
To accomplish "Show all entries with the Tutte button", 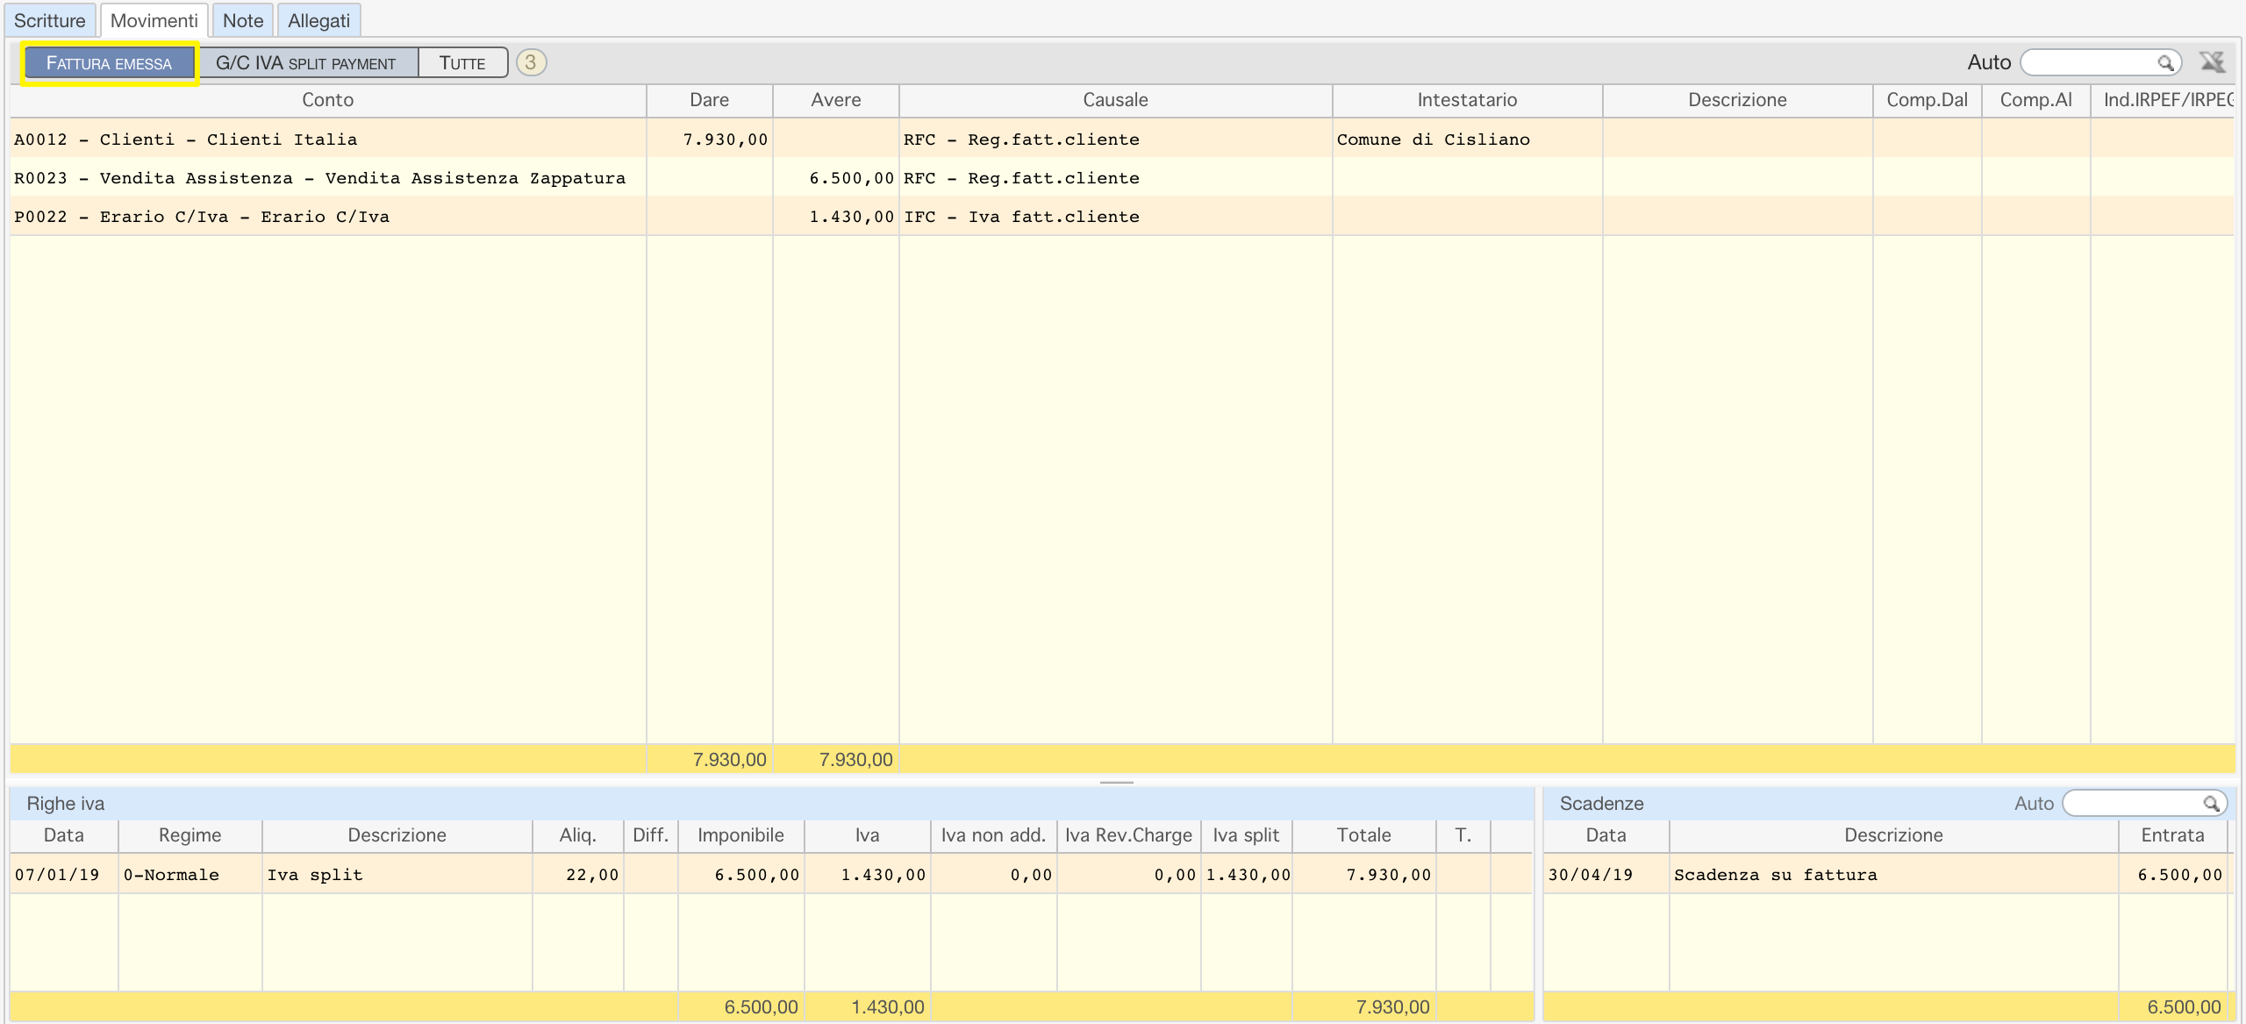I will click(x=462, y=63).
